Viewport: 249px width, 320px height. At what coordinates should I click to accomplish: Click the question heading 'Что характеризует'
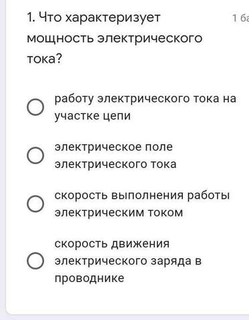[99, 18]
